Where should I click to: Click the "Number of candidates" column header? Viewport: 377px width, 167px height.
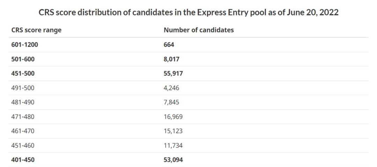[199, 30]
